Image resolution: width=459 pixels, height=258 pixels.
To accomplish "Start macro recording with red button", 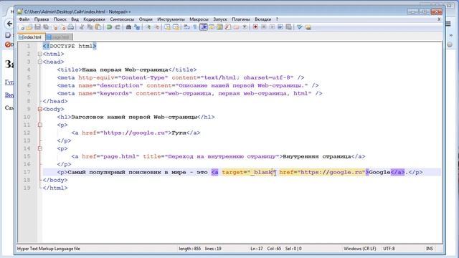I will (255, 27).
